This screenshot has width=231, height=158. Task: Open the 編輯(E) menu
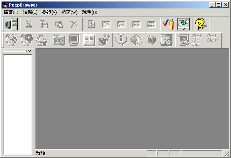tap(30, 12)
